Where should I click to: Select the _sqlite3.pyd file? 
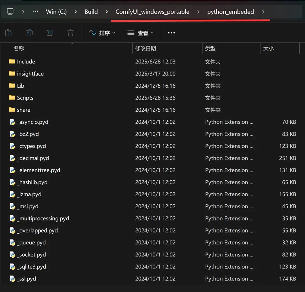point(31,267)
